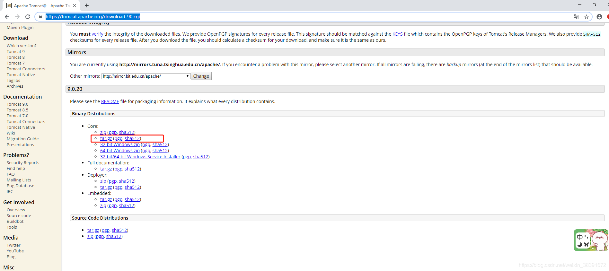Open Presentations sidebar link
Image resolution: width=609 pixels, height=271 pixels.
pyautogui.click(x=20, y=145)
